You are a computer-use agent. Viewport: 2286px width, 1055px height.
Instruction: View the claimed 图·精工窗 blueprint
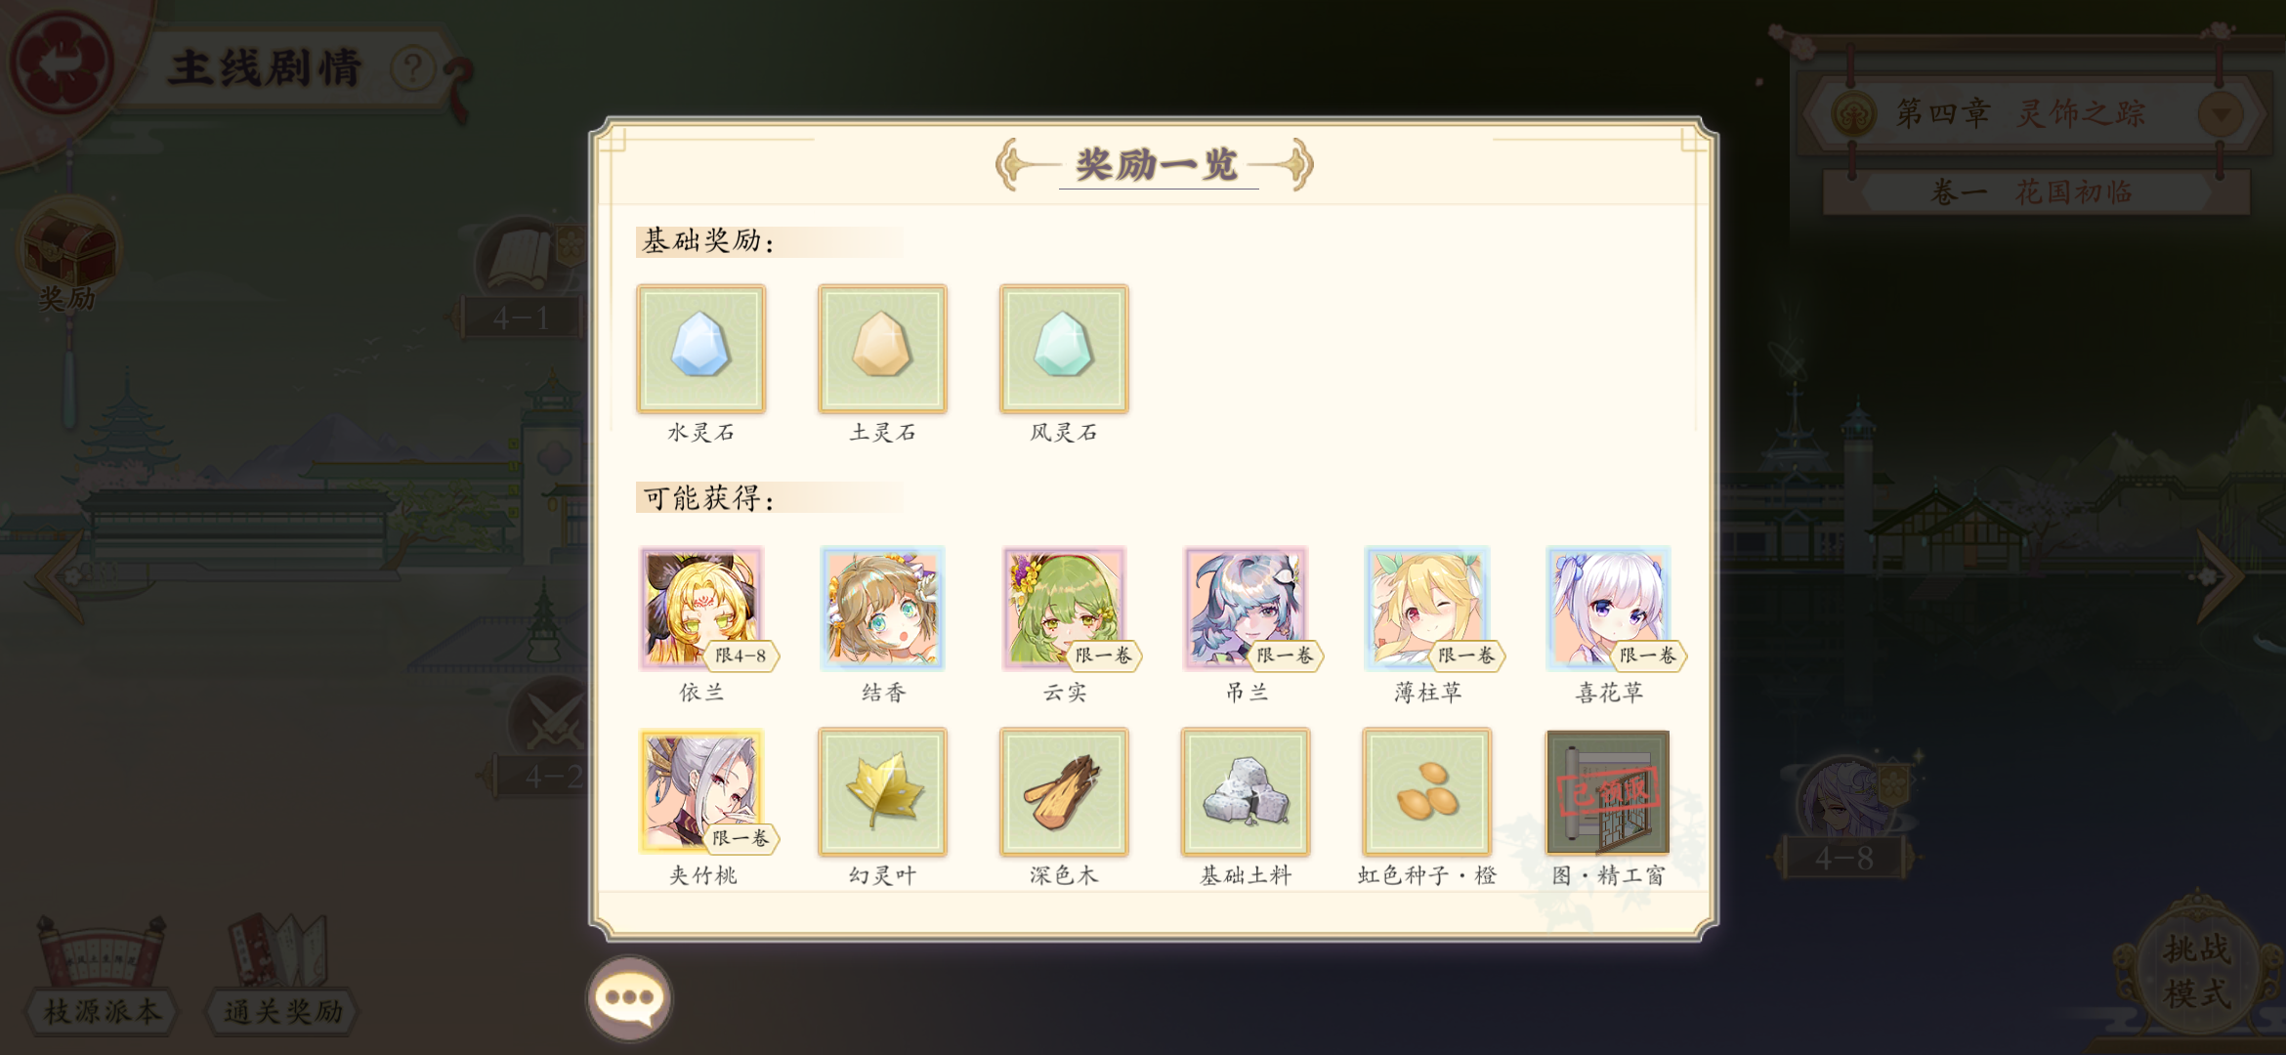click(x=1608, y=792)
